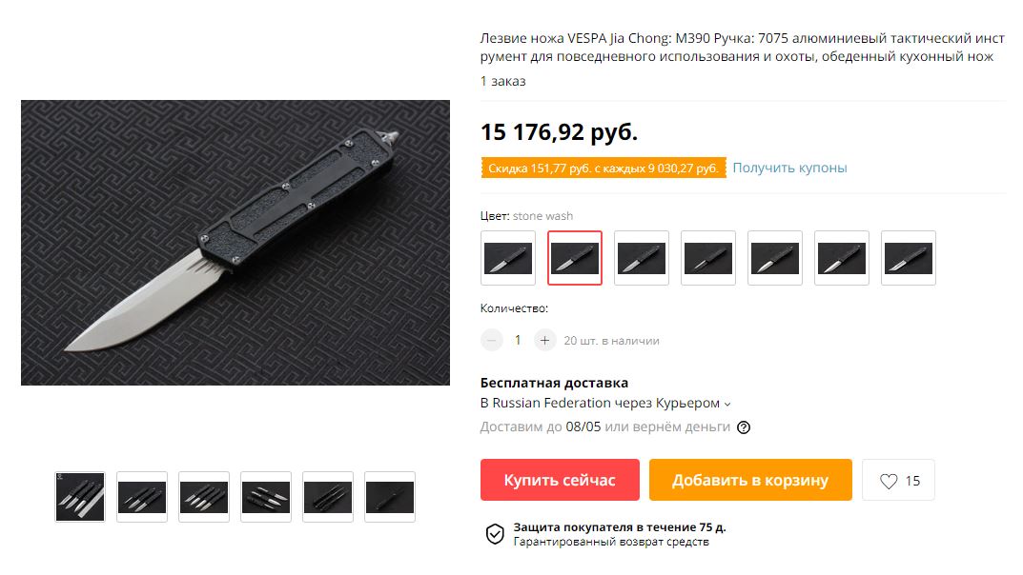The width and height of the screenshot is (1023, 575).
Task: Choose the last color variant swatch
Action: pos(909,258)
